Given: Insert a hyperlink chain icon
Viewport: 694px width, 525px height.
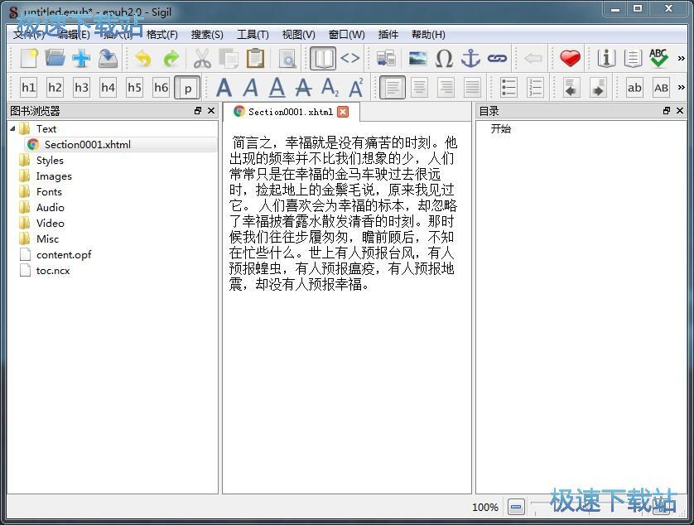Looking at the screenshot, I should (x=497, y=58).
